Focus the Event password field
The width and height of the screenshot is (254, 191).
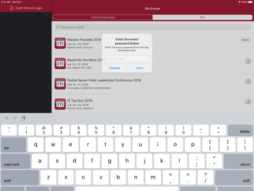pos(127,59)
